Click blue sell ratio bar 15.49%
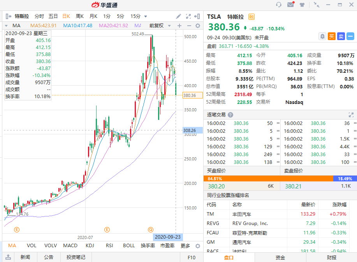This screenshot has width=357, height=262. [345, 179]
